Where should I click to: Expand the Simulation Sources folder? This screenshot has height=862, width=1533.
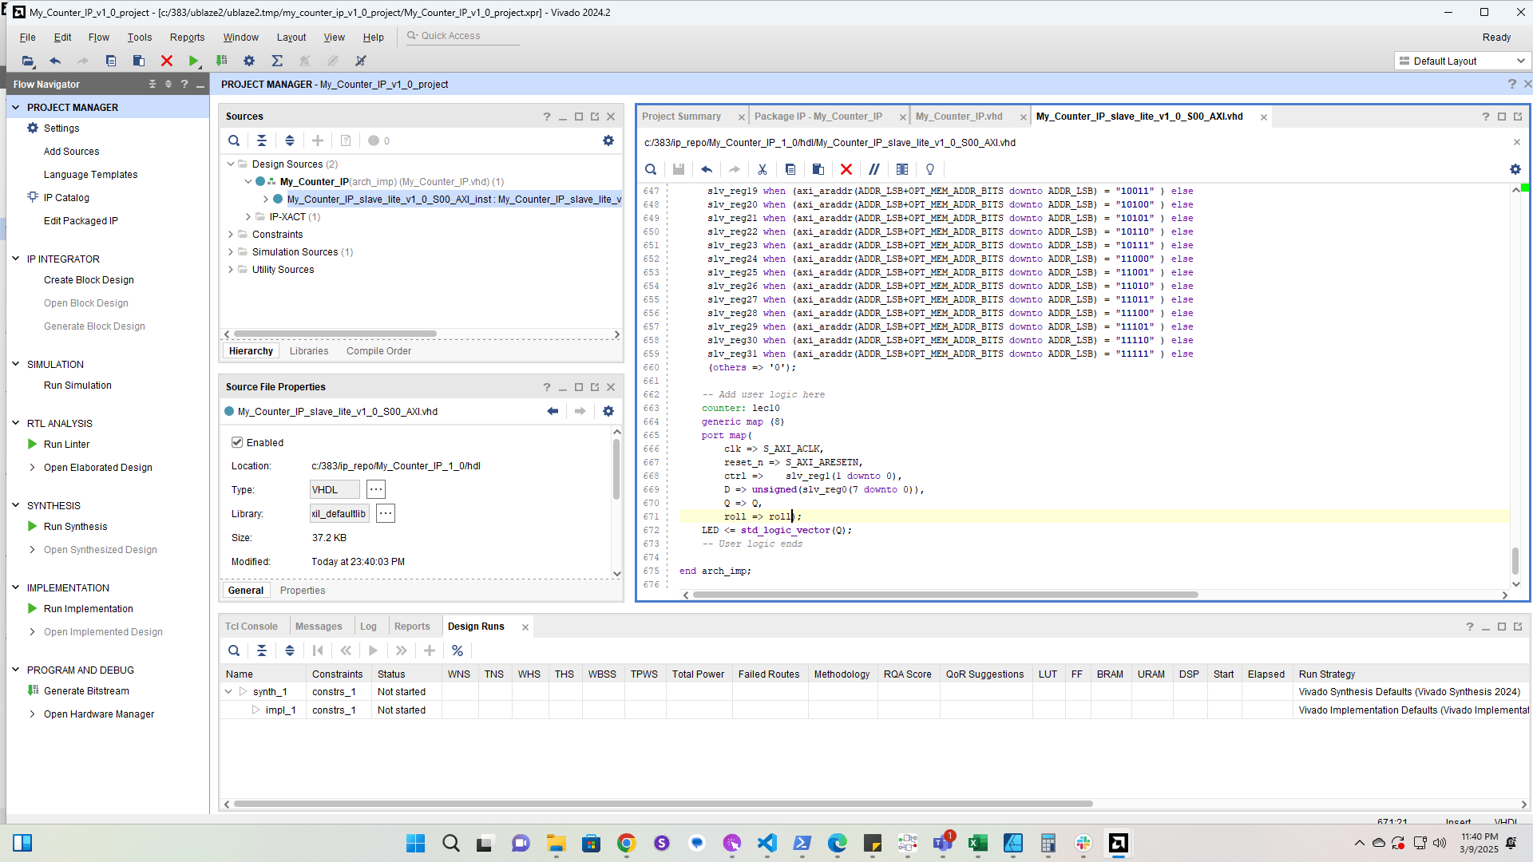[231, 252]
